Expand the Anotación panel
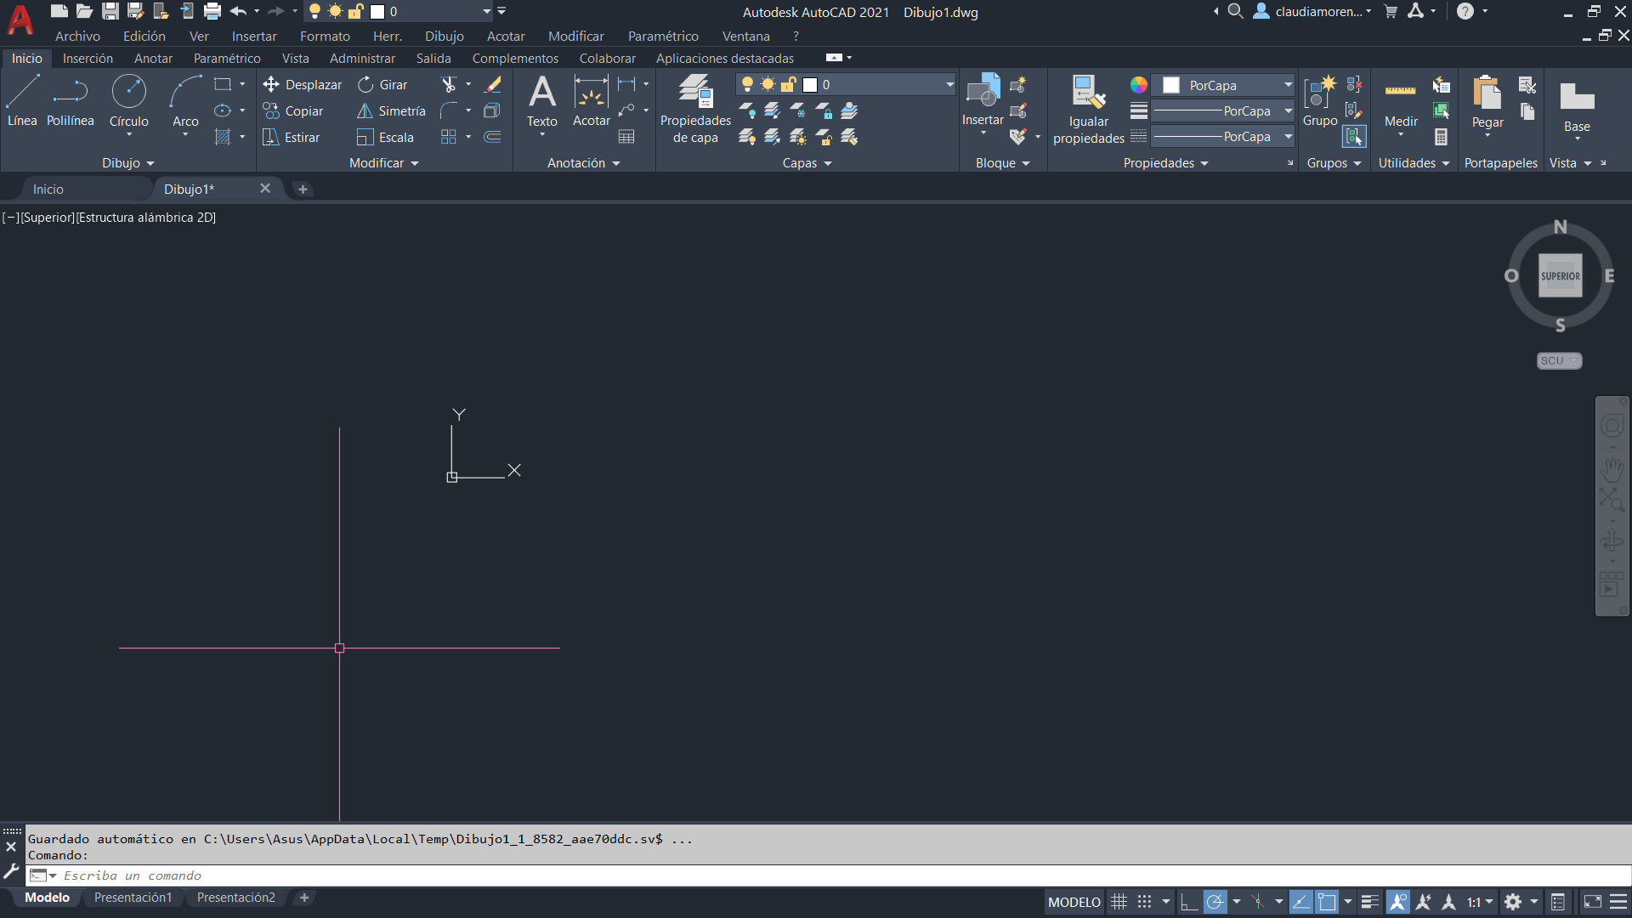 click(x=584, y=162)
